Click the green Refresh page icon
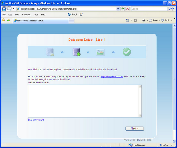Screen dimensions: 177x148 pos(123,9)
